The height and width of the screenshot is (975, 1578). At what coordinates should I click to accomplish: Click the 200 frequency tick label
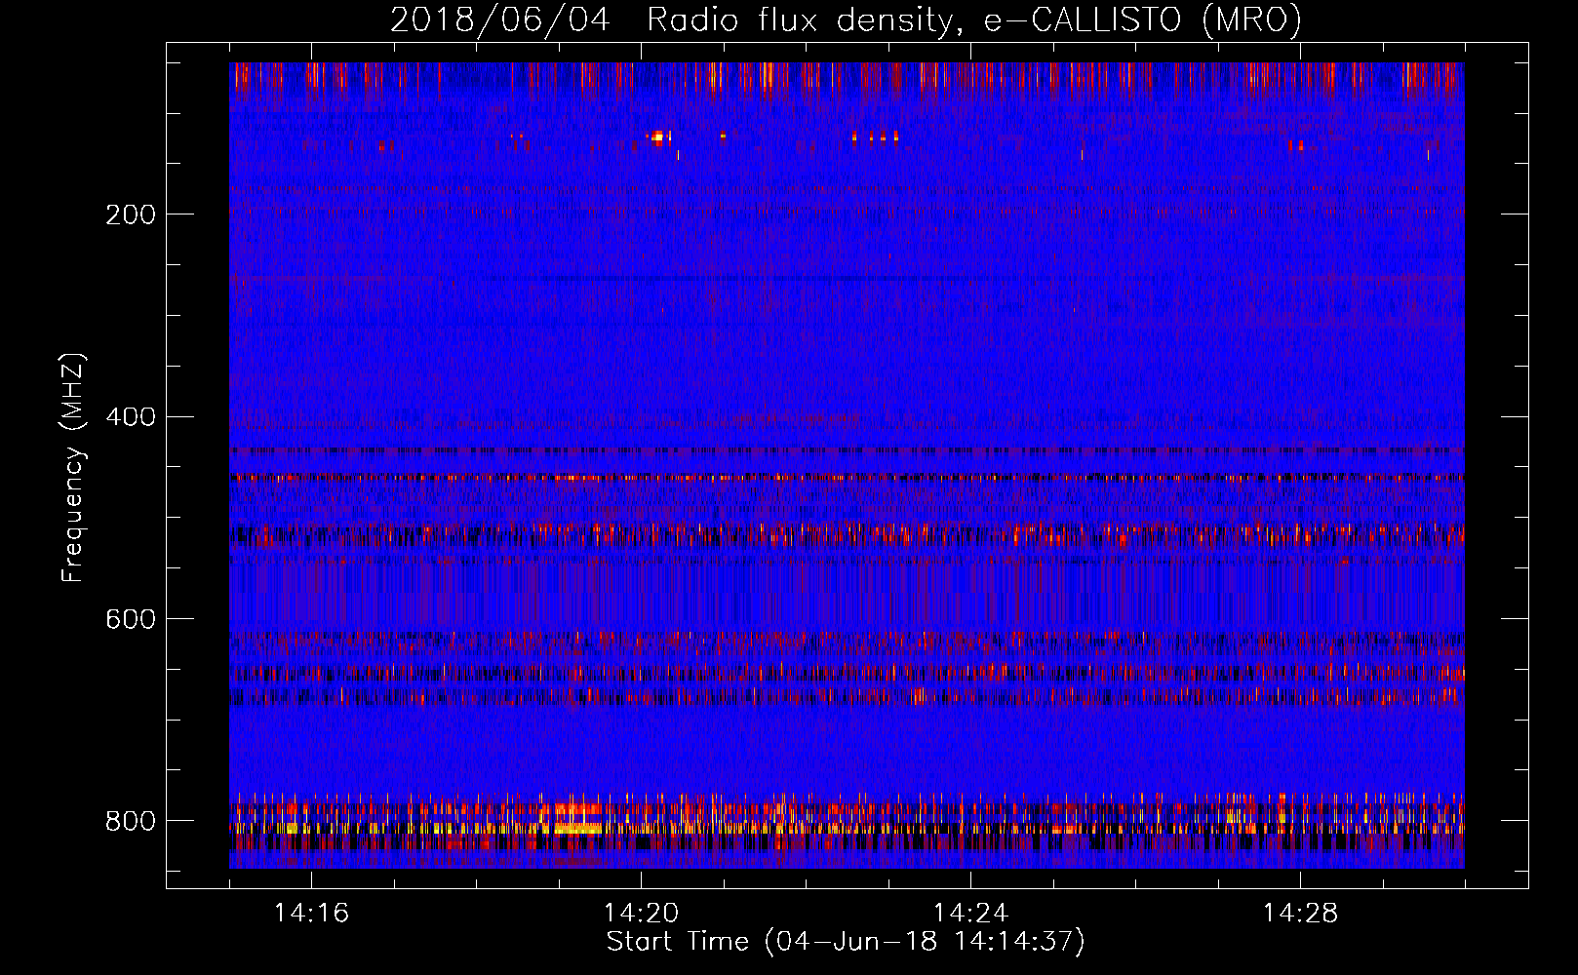click(x=131, y=214)
